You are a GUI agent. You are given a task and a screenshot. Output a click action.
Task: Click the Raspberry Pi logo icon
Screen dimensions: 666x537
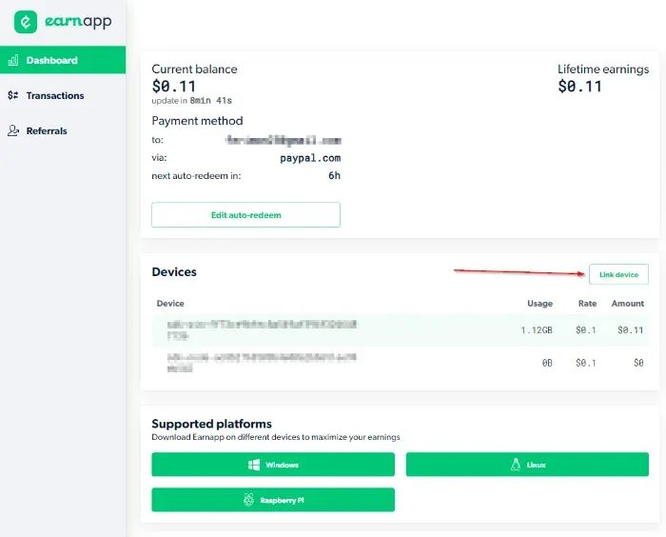point(248,500)
